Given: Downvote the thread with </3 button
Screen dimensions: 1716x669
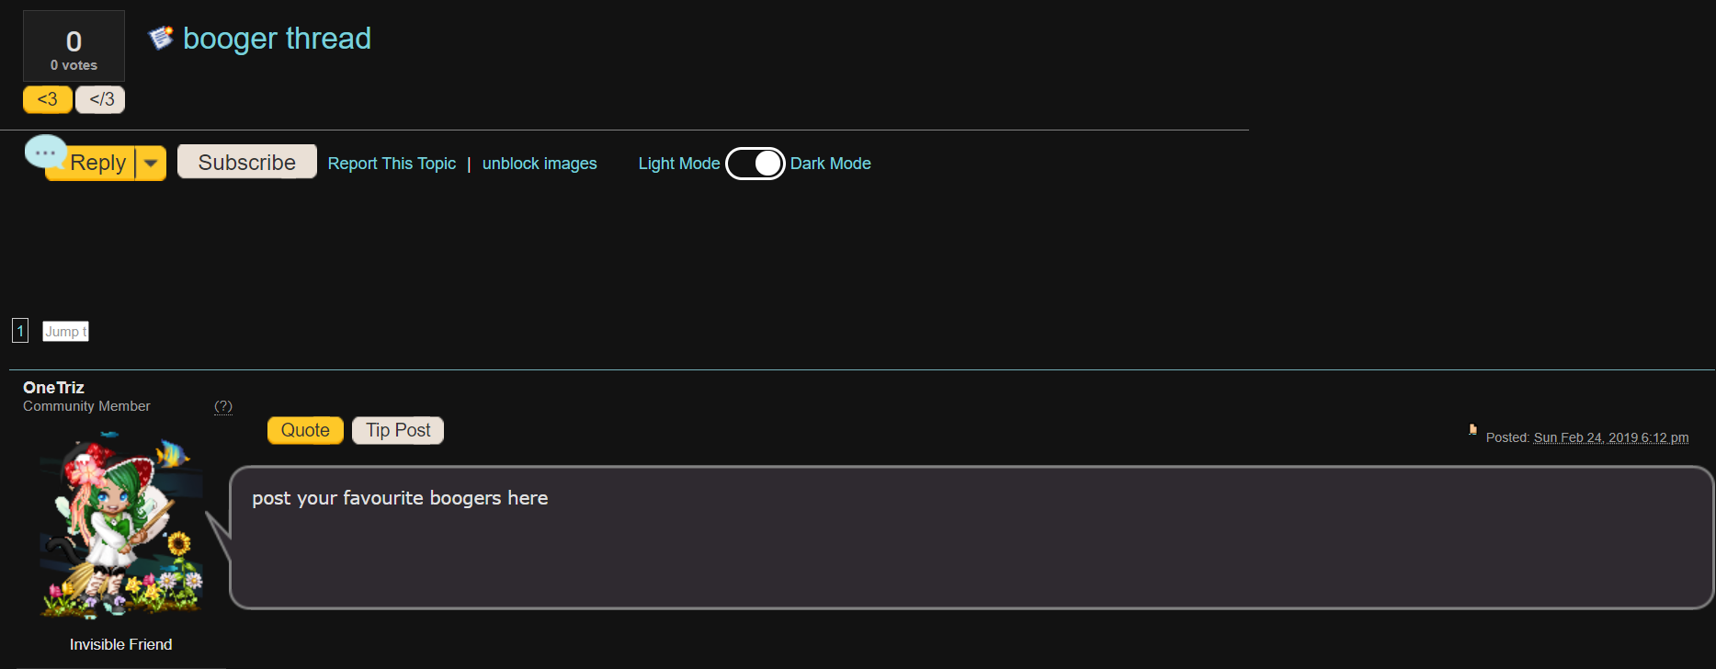Looking at the screenshot, I should (x=101, y=99).
